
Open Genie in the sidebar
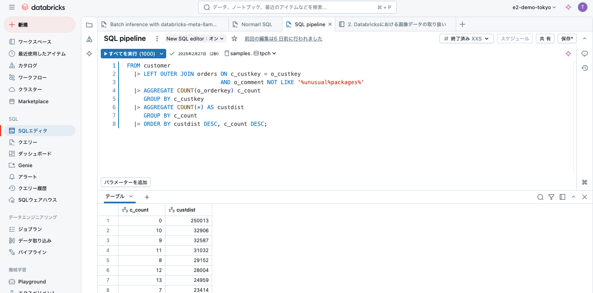40,165
